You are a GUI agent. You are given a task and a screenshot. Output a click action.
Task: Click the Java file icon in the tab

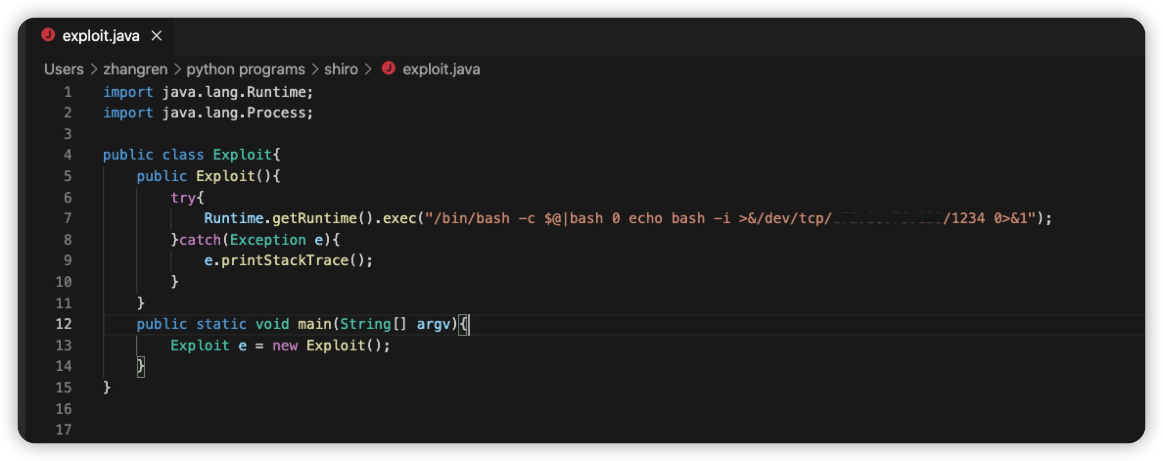[48, 35]
